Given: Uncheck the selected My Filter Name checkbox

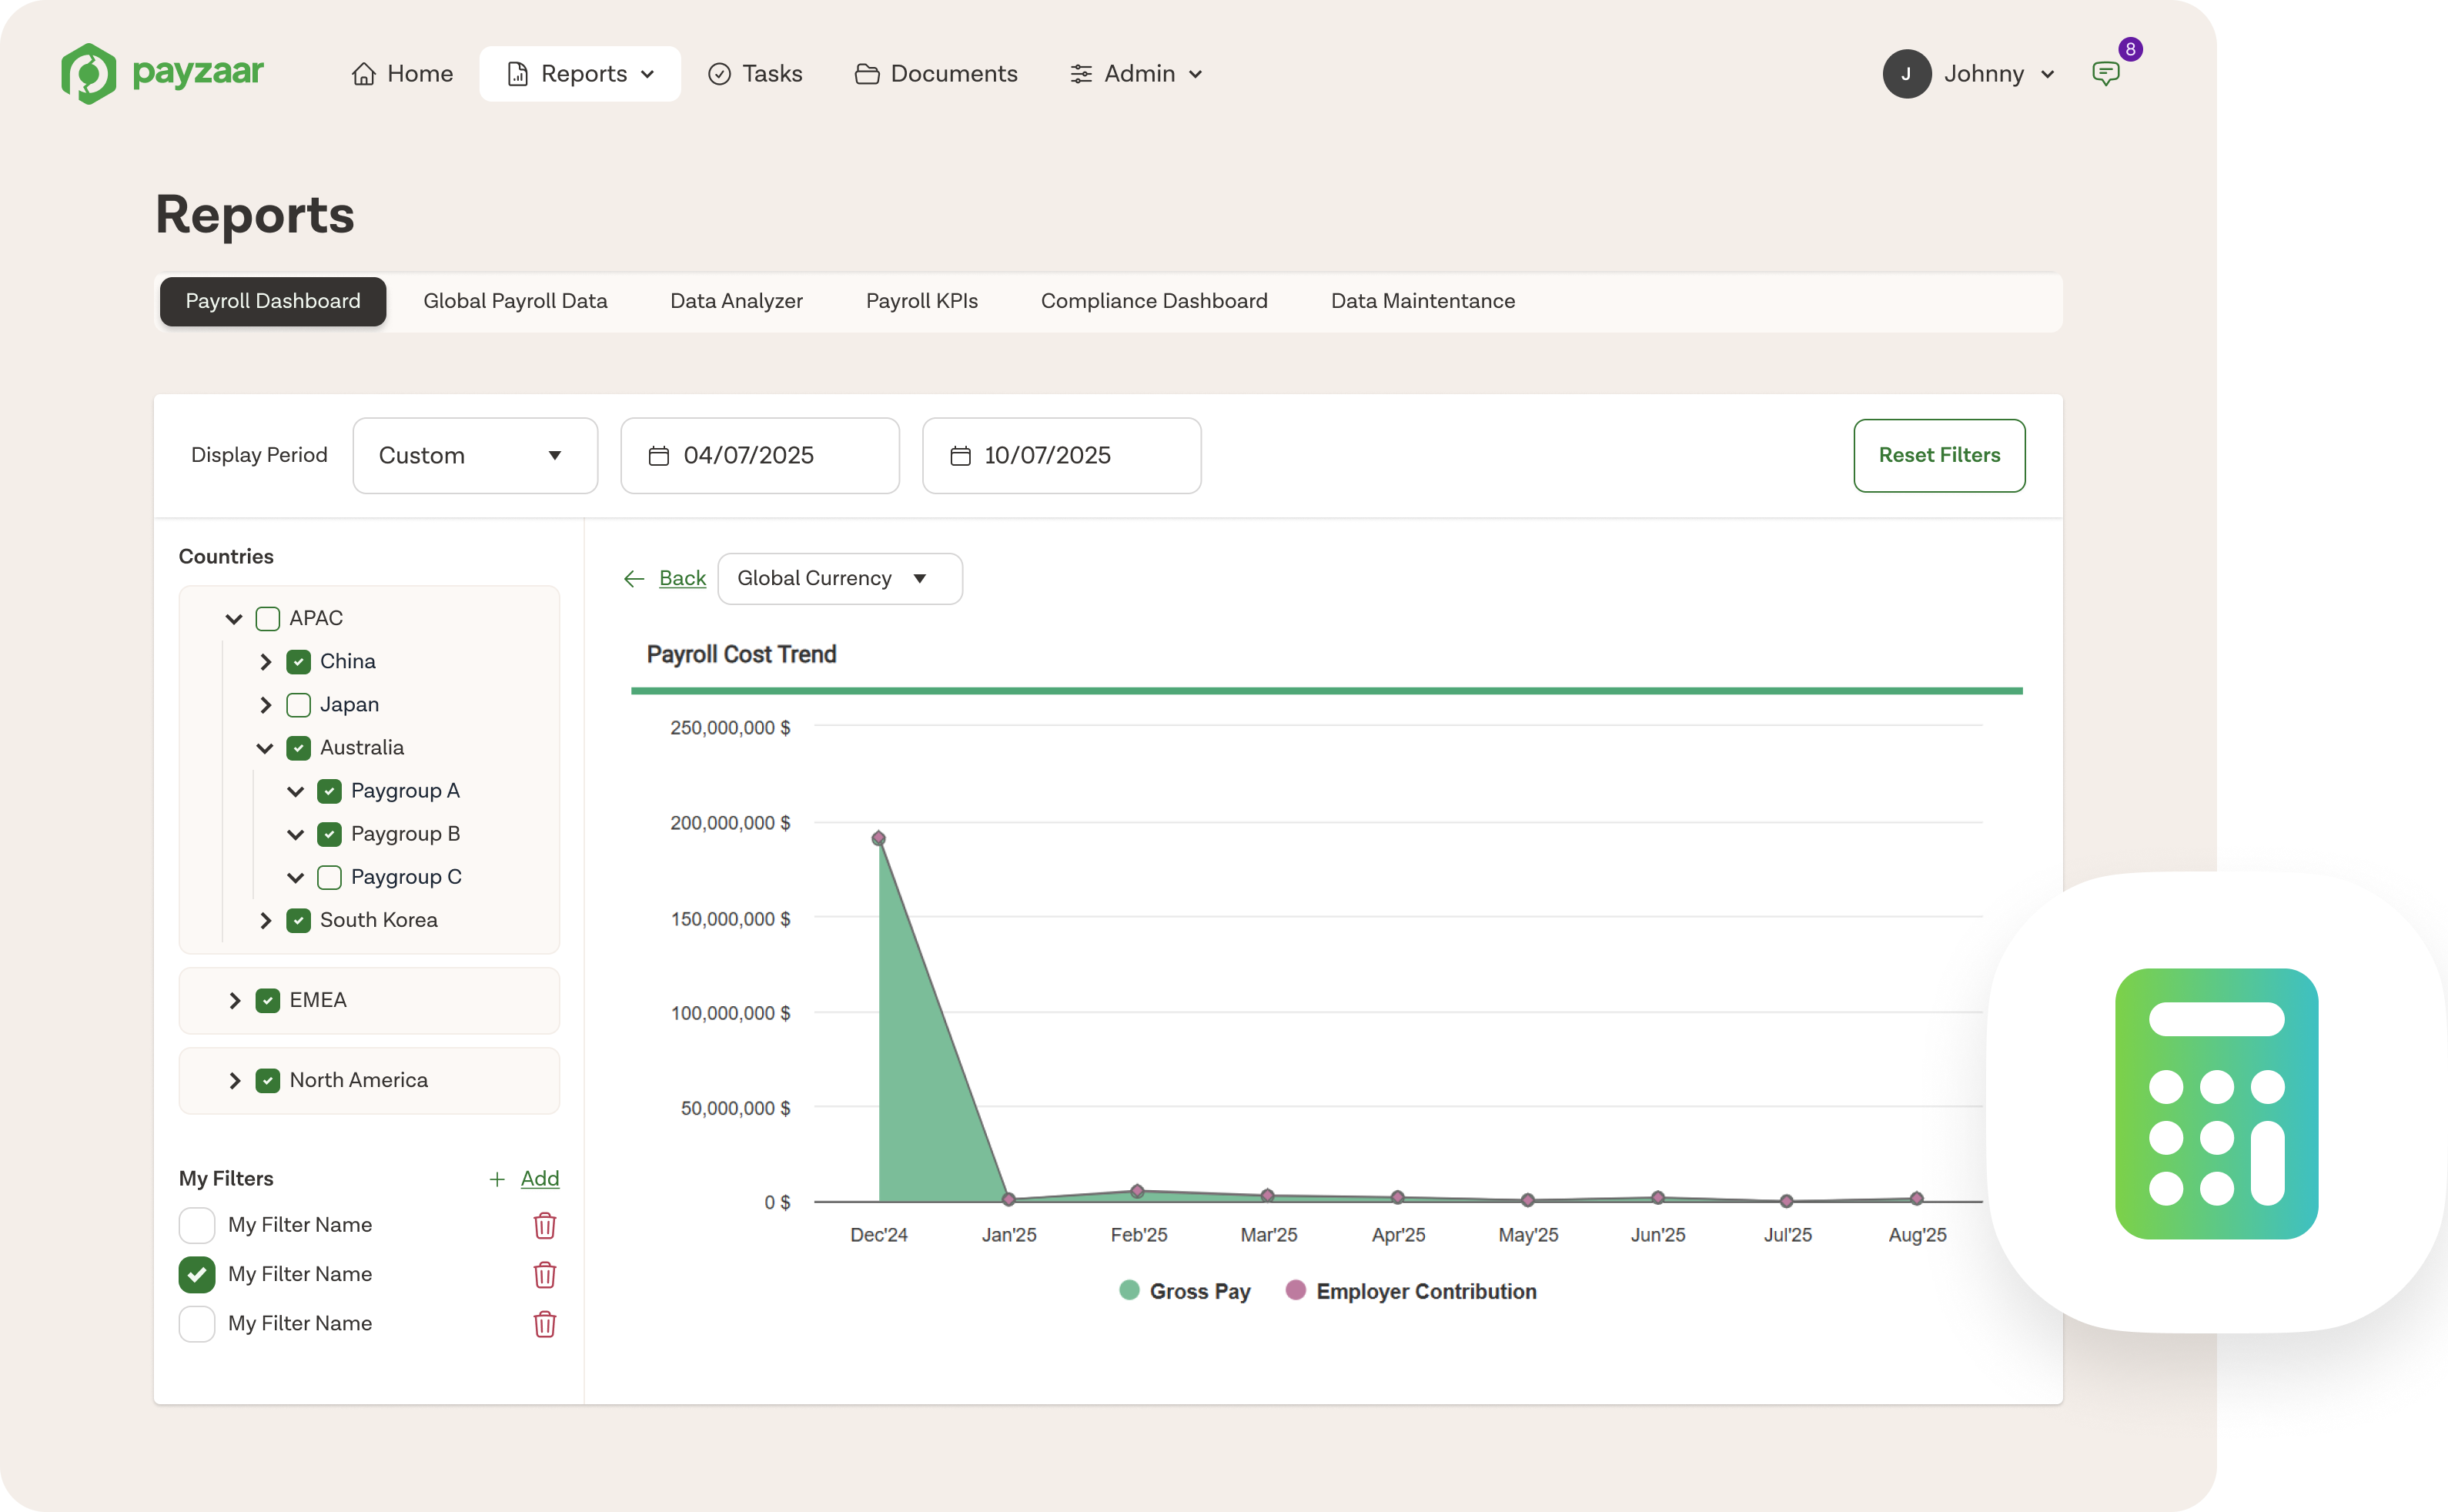Looking at the screenshot, I should [x=197, y=1274].
